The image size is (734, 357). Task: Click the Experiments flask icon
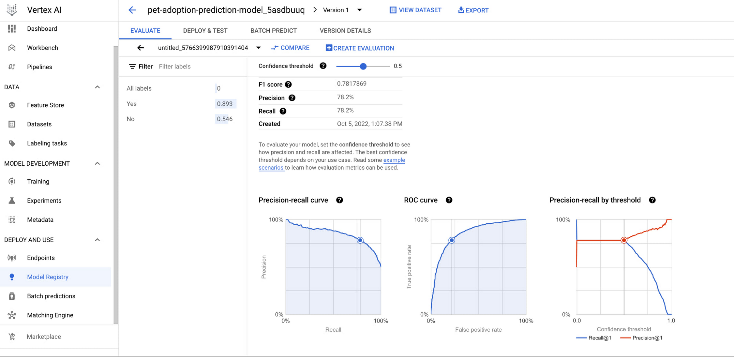pyautogui.click(x=12, y=200)
